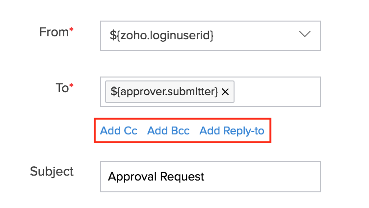Expand the From dropdown chevron arrow
Viewport: 369px width, 208px height.
coord(305,34)
